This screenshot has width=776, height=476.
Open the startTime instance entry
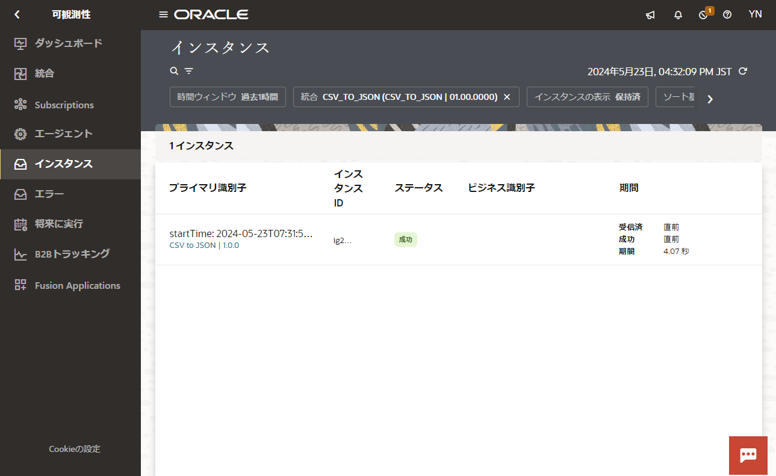(241, 234)
